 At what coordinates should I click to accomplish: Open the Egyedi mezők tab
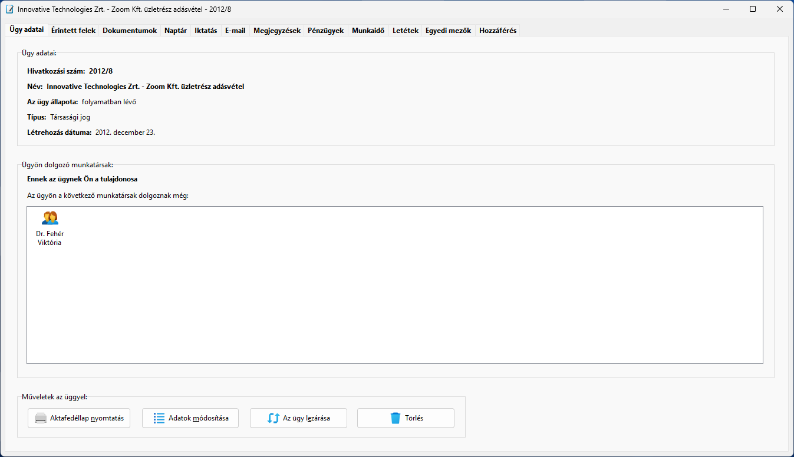448,31
